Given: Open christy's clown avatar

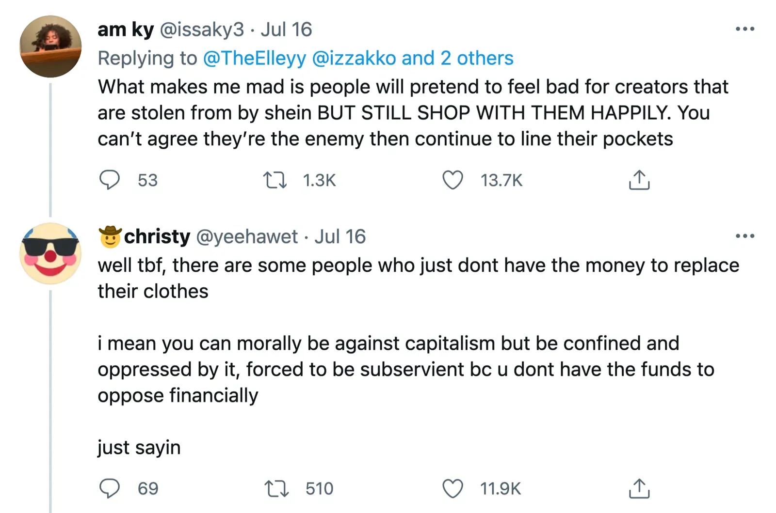Looking at the screenshot, I should point(50,253).
